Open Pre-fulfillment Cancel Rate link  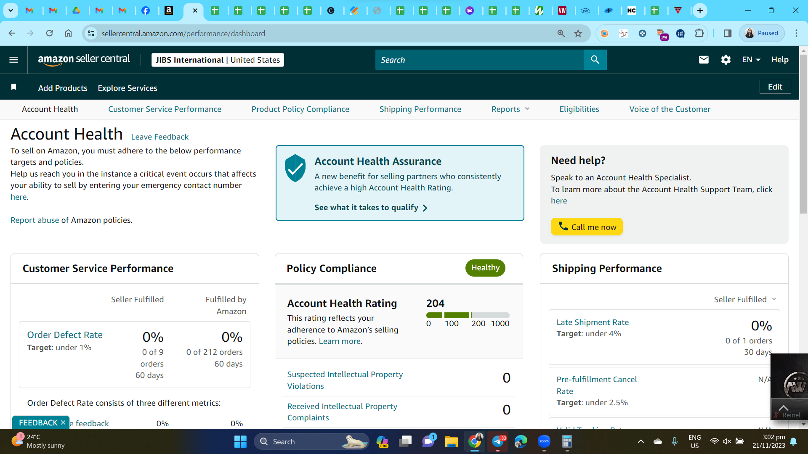tap(597, 385)
